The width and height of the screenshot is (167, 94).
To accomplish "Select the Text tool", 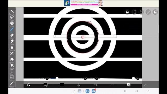I will click(12, 72).
